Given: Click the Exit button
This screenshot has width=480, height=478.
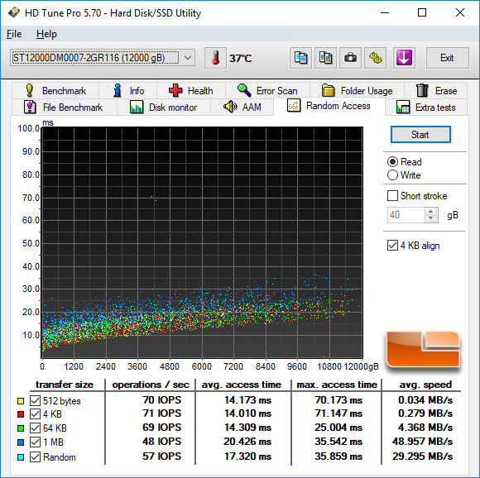Looking at the screenshot, I should click(447, 58).
